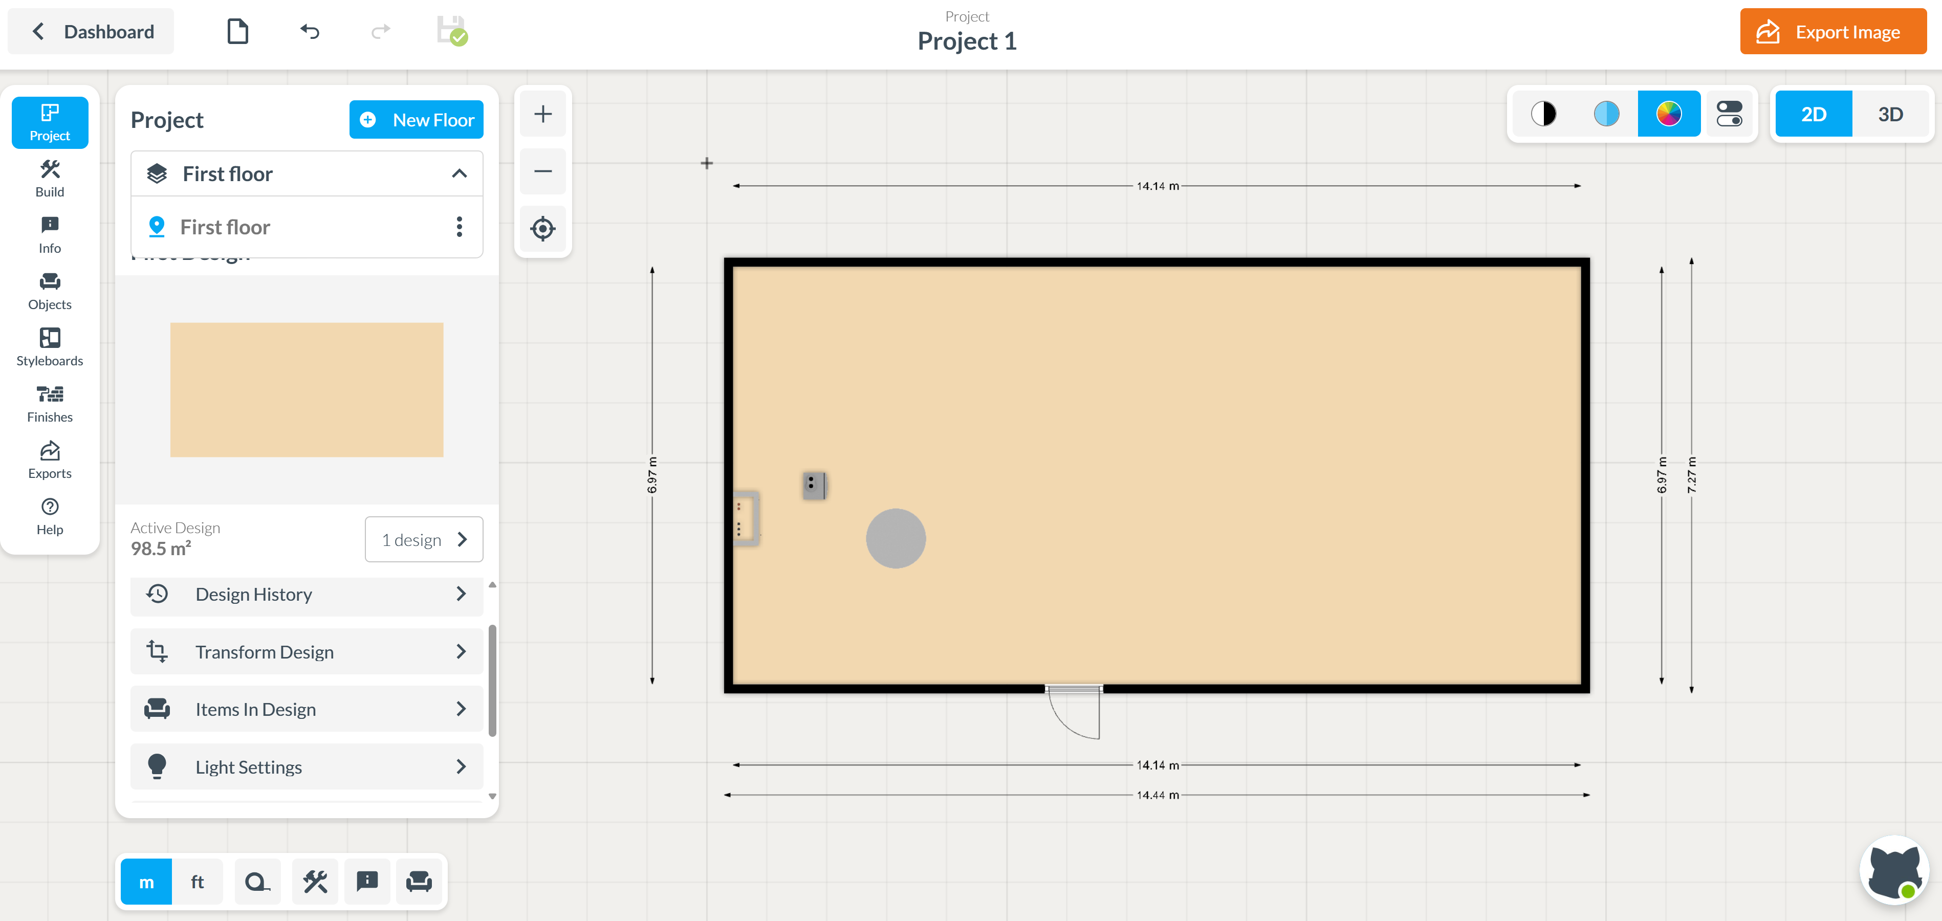Click the measuring tape tool icon

point(257,881)
